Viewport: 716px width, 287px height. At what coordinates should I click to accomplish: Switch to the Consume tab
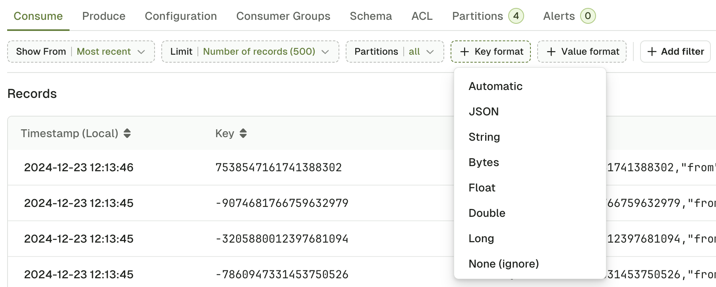(38, 16)
